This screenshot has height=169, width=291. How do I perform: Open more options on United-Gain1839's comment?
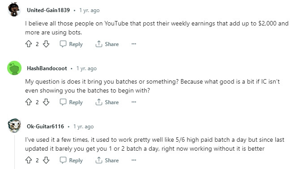pos(134,44)
